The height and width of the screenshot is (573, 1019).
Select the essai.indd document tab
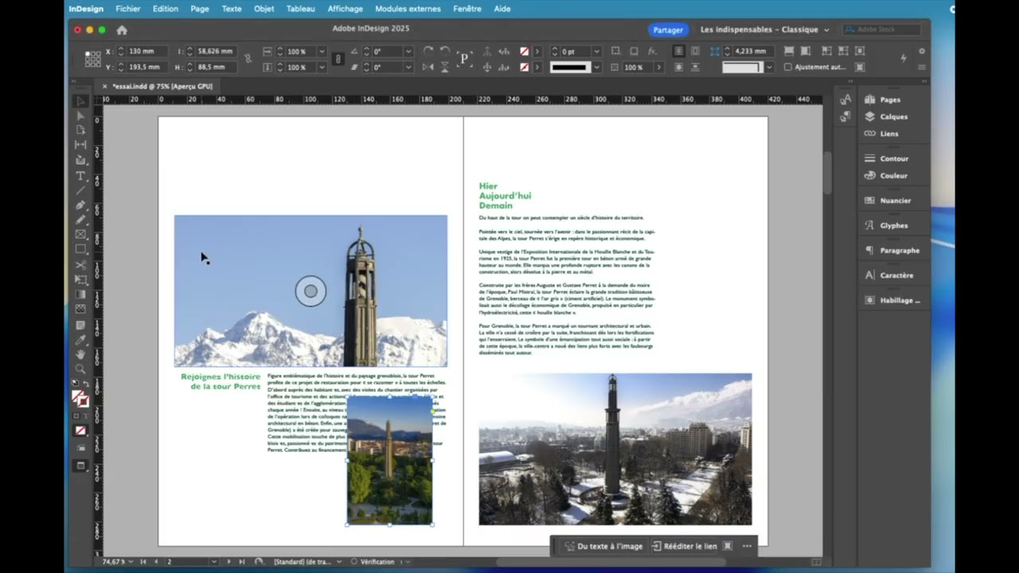click(162, 86)
